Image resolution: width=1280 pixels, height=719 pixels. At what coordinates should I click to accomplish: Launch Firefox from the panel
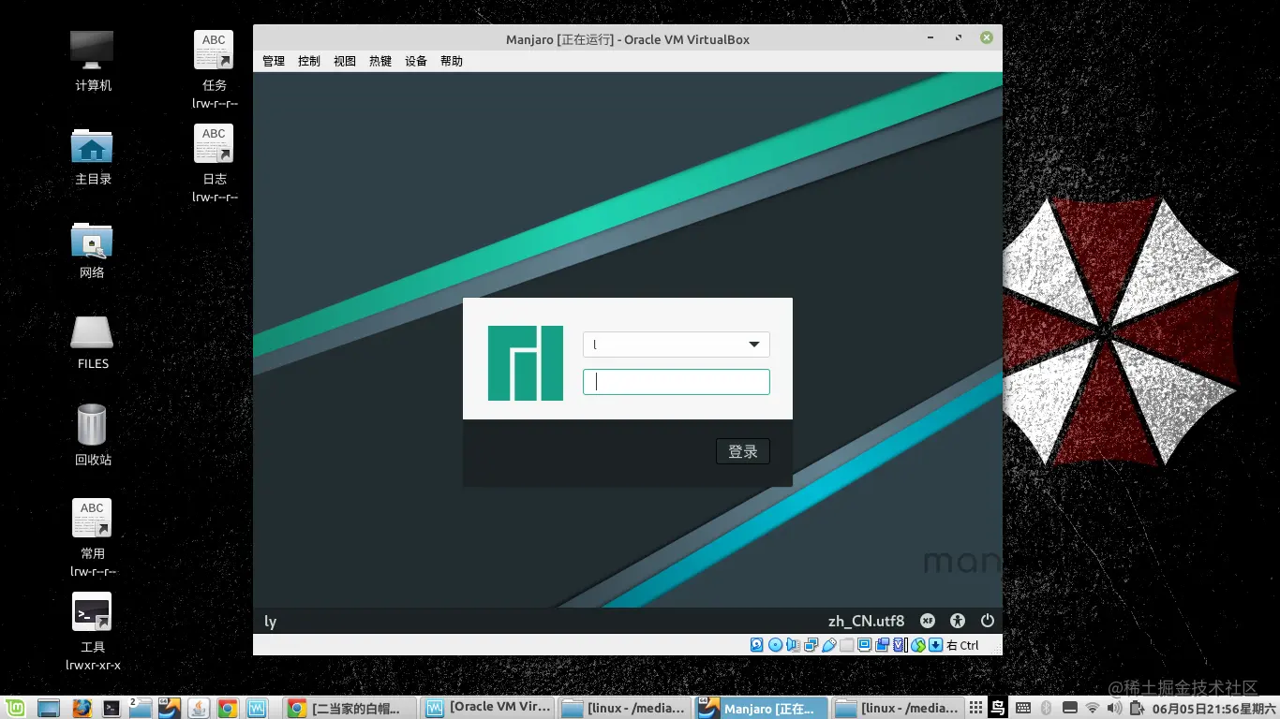point(82,709)
